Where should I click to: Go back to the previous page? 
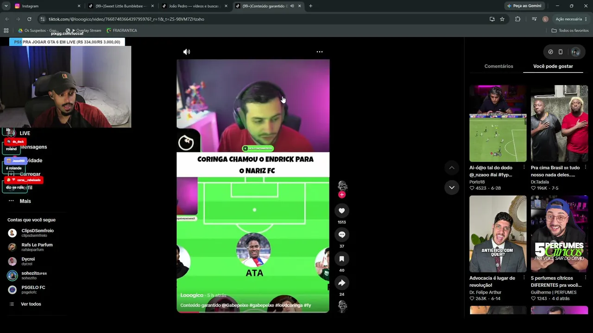(7, 19)
